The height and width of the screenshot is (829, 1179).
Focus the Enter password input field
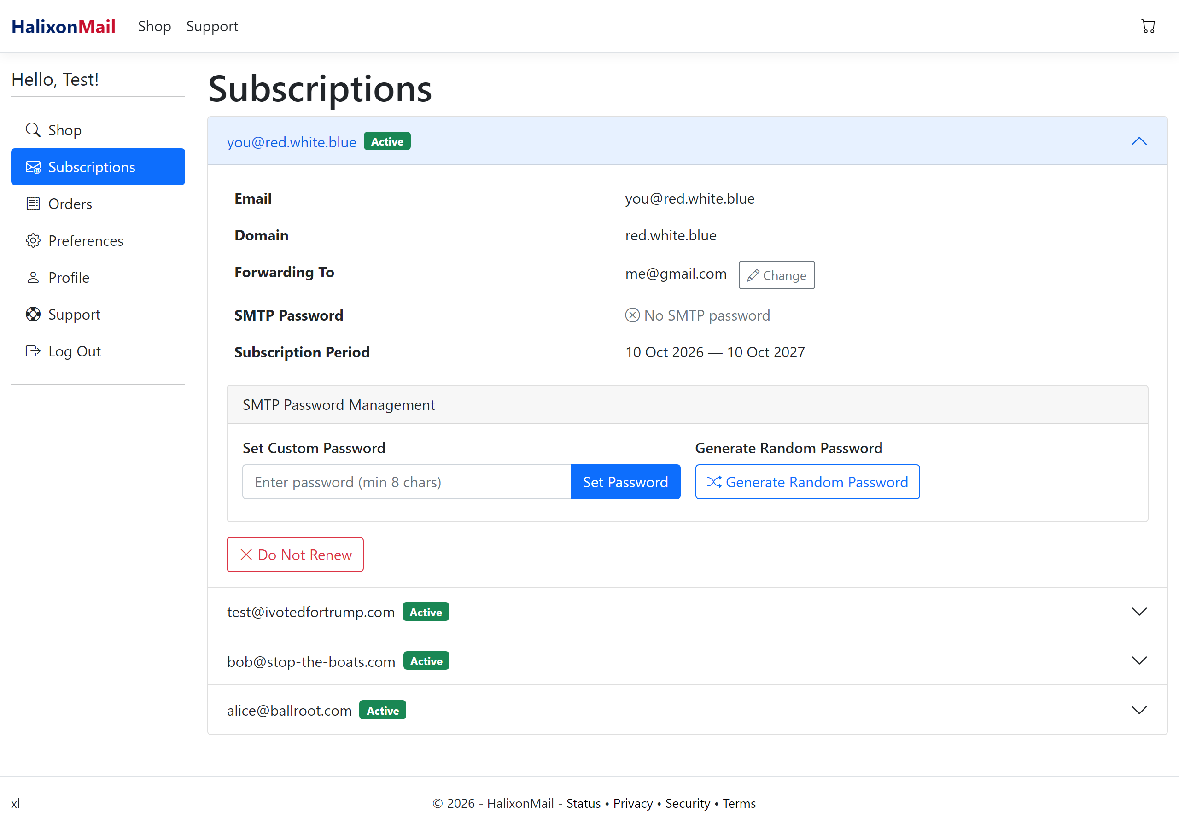[x=407, y=482]
